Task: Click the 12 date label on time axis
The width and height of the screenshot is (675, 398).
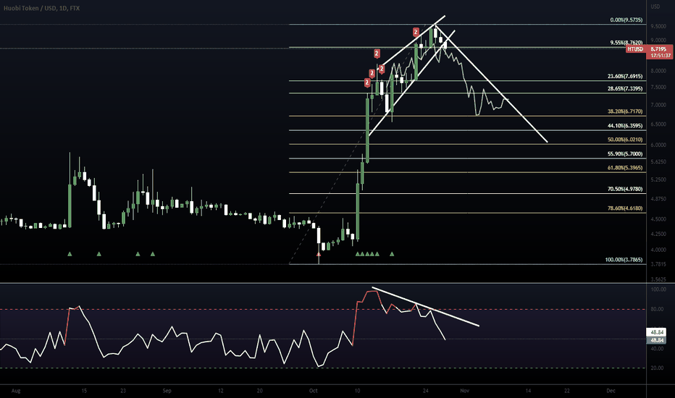Action: point(220,391)
